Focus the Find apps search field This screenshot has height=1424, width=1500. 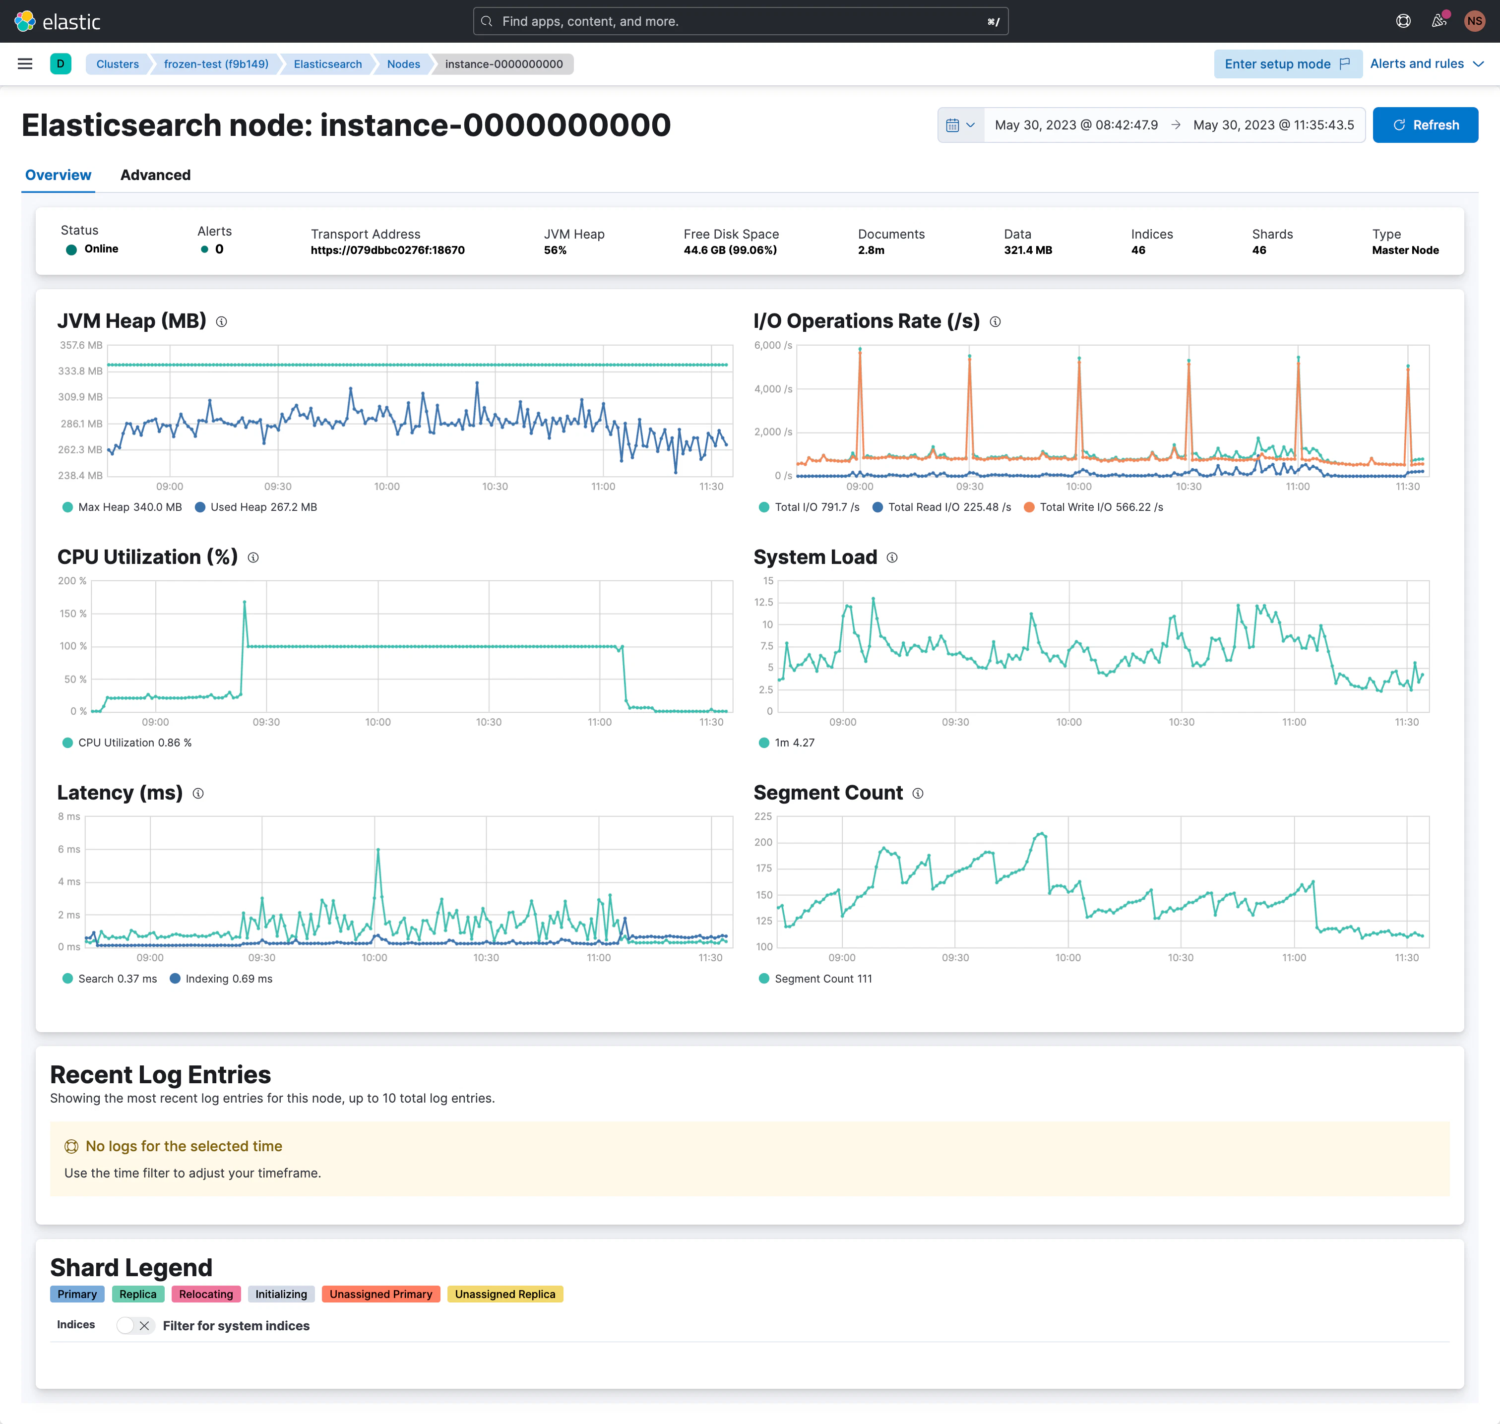click(x=741, y=21)
